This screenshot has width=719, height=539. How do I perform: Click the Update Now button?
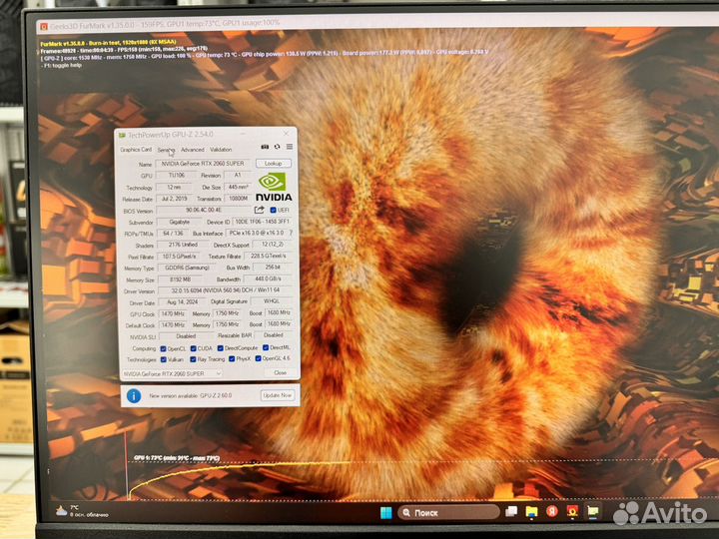pyautogui.click(x=277, y=395)
